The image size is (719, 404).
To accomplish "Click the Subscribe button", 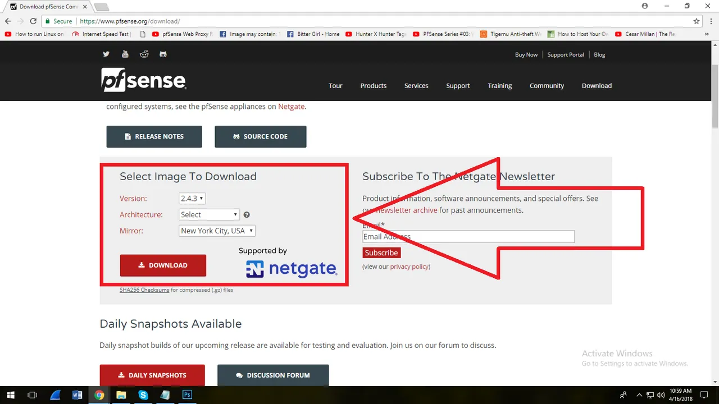I will (381, 252).
